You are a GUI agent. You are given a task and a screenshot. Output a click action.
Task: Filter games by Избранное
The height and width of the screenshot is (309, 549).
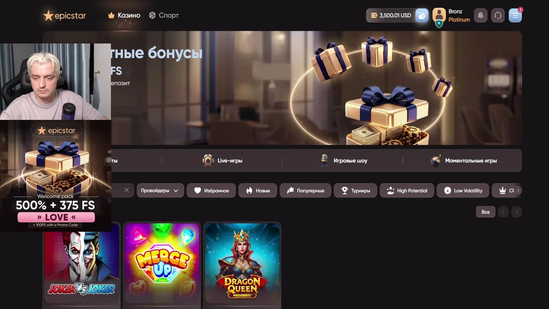(211, 191)
